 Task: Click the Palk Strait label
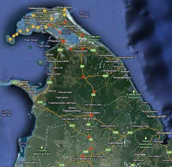[31, 40]
